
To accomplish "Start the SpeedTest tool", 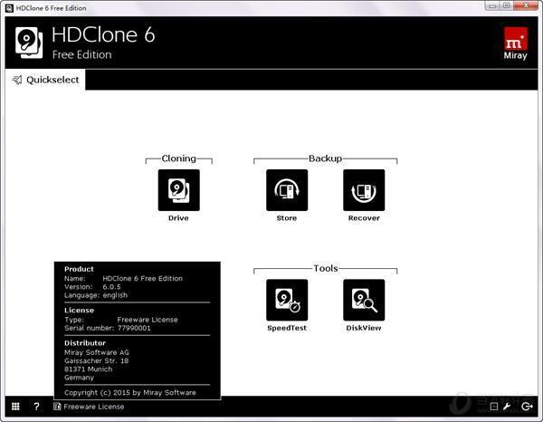I will pos(286,300).
